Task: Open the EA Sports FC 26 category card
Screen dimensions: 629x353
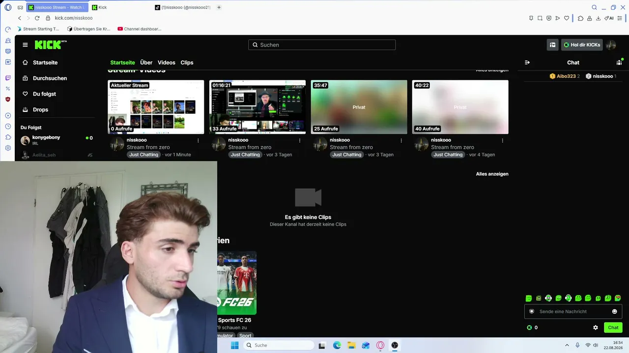Action: pos(237,283)
